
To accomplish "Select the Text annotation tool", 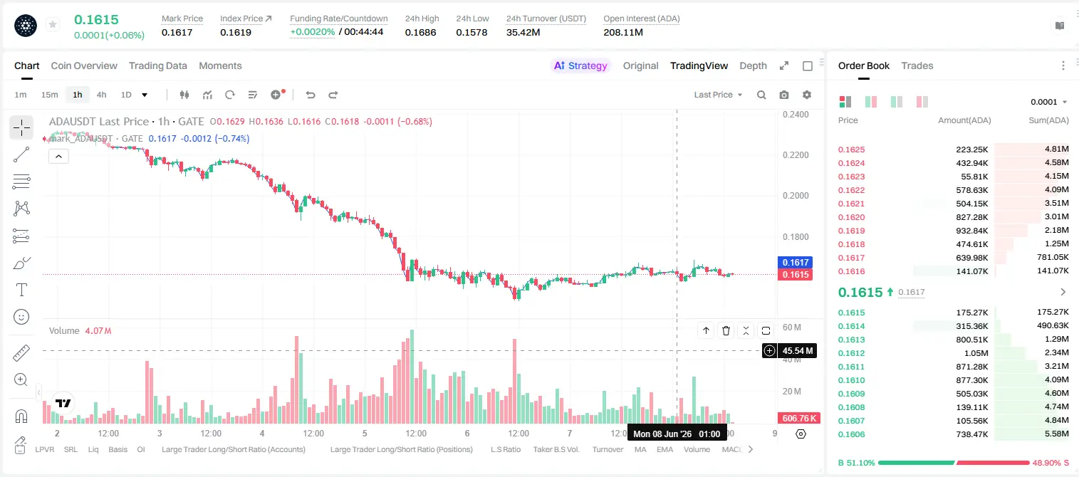I will [x=21, y=290].
